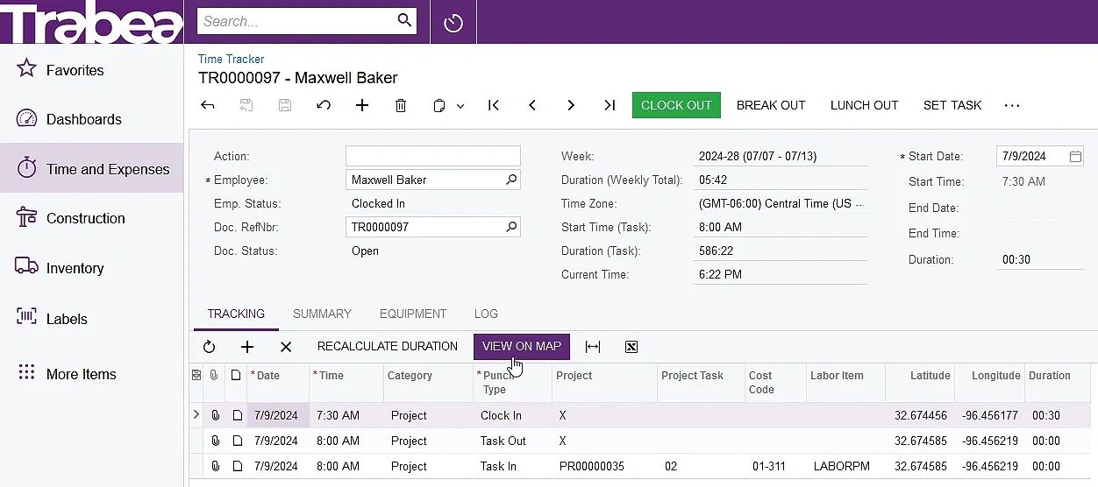1098x487 pixels.
Task: Click the Action input field
Action: pos(432,157)
